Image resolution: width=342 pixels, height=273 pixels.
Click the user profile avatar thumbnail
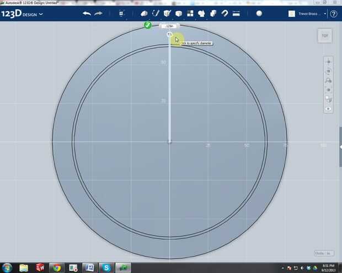click(292, 14)
